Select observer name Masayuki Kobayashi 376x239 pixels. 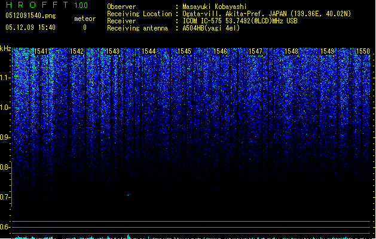click(215, 7)
